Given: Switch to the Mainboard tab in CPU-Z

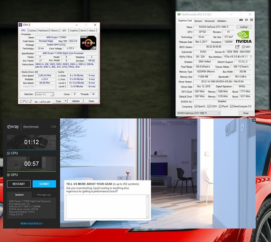Looking at the screenshot, I should (x=43, y=31).
